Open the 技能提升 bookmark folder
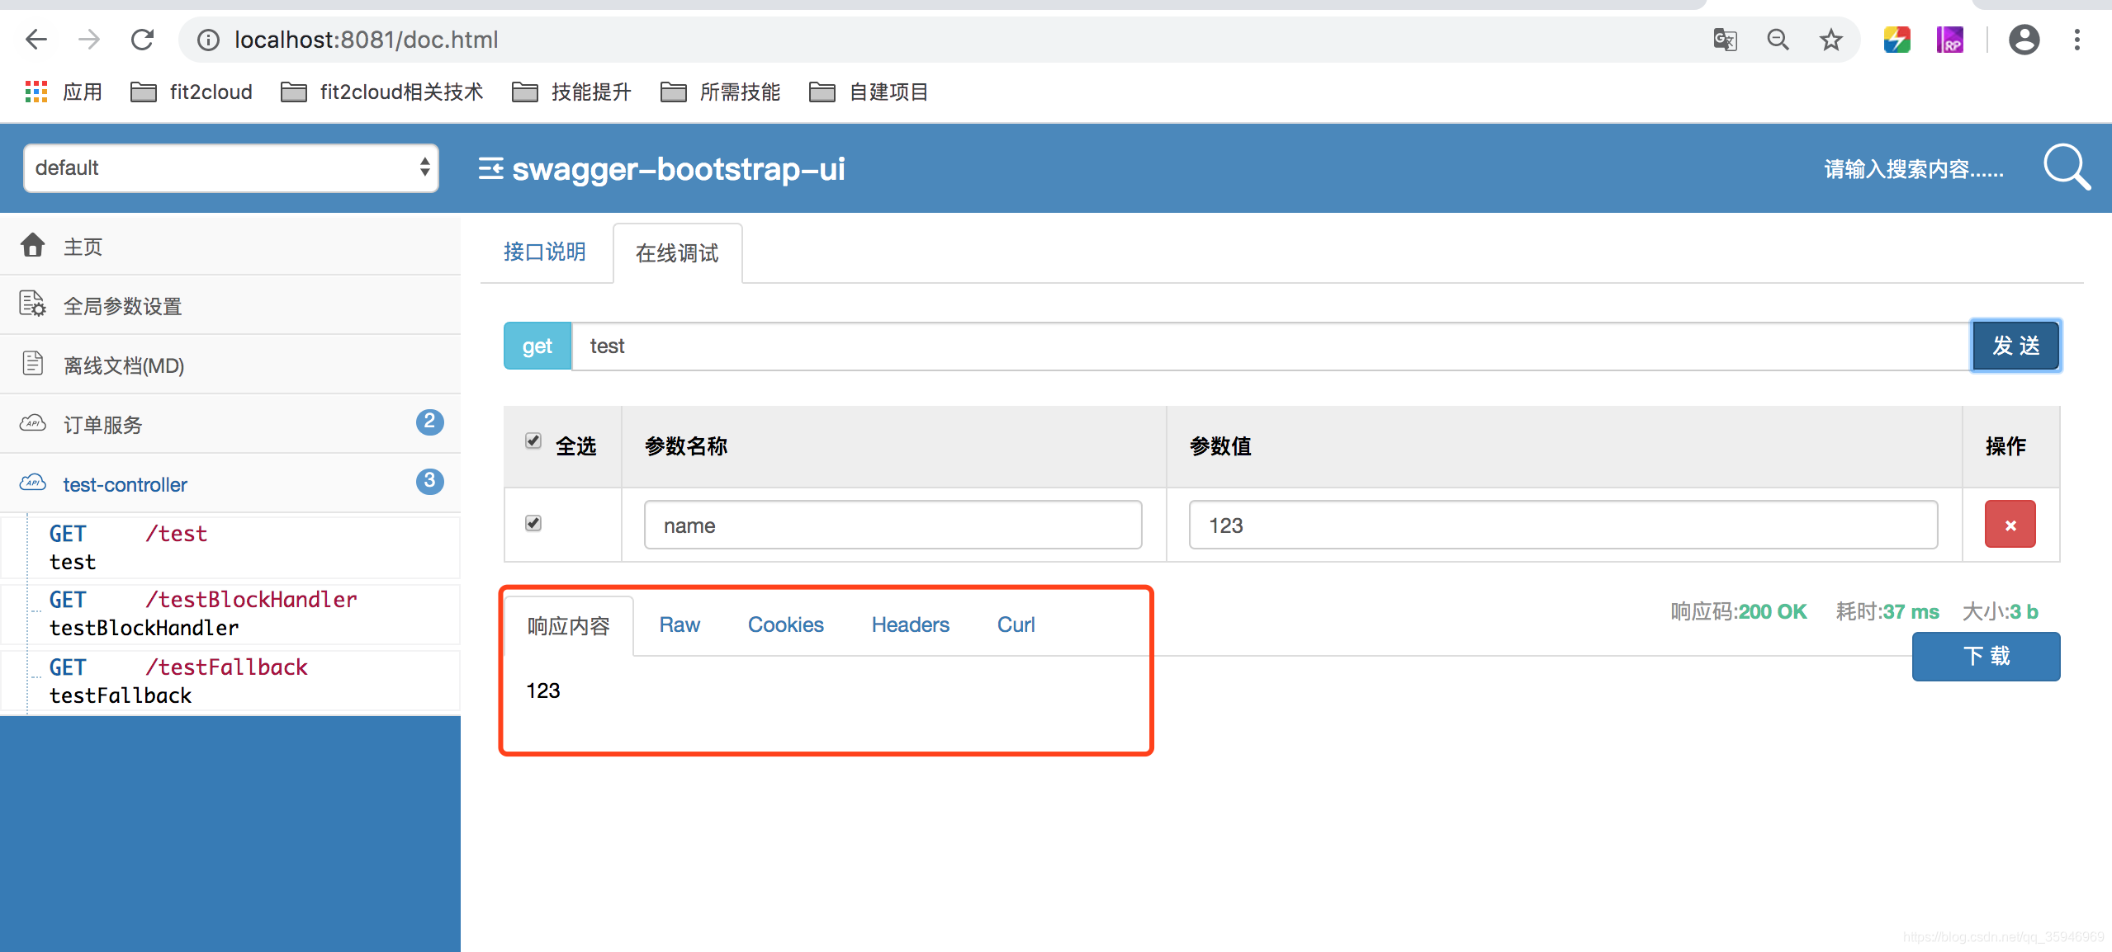This screenshot has height=952, width=2112. tap(571, 92)
